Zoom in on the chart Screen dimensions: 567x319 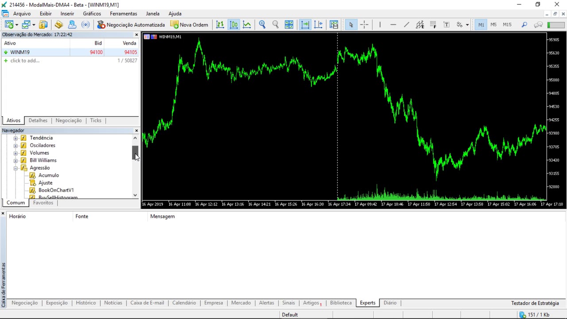coord(262,25)
